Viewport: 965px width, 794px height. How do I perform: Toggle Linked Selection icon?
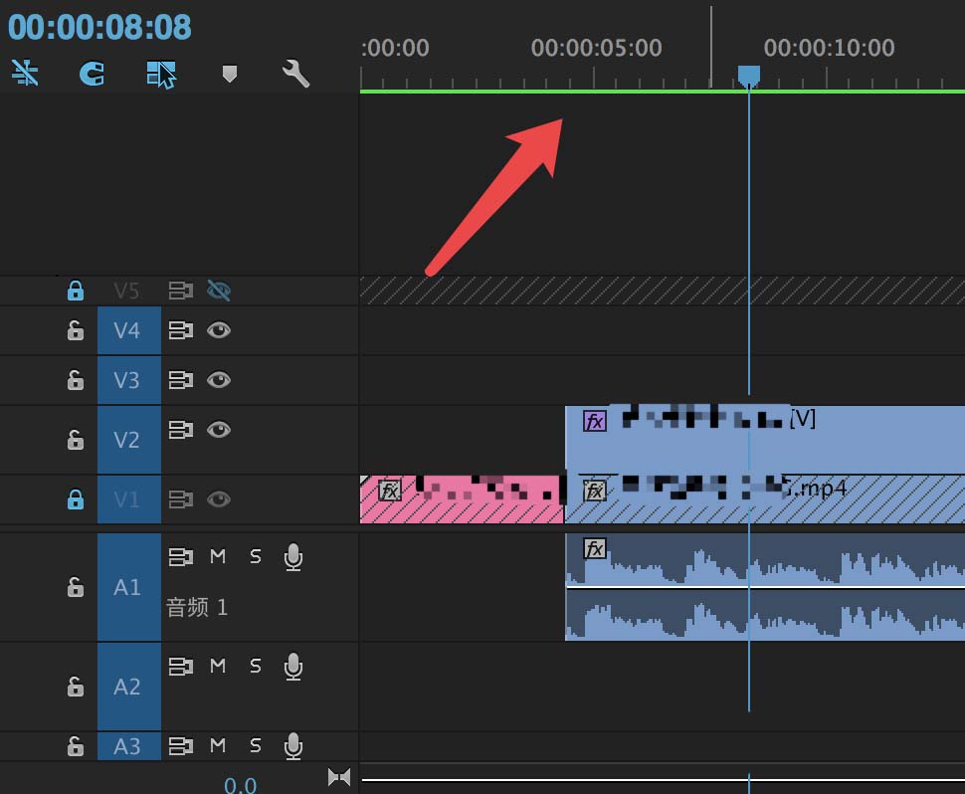tap(161, 75)
